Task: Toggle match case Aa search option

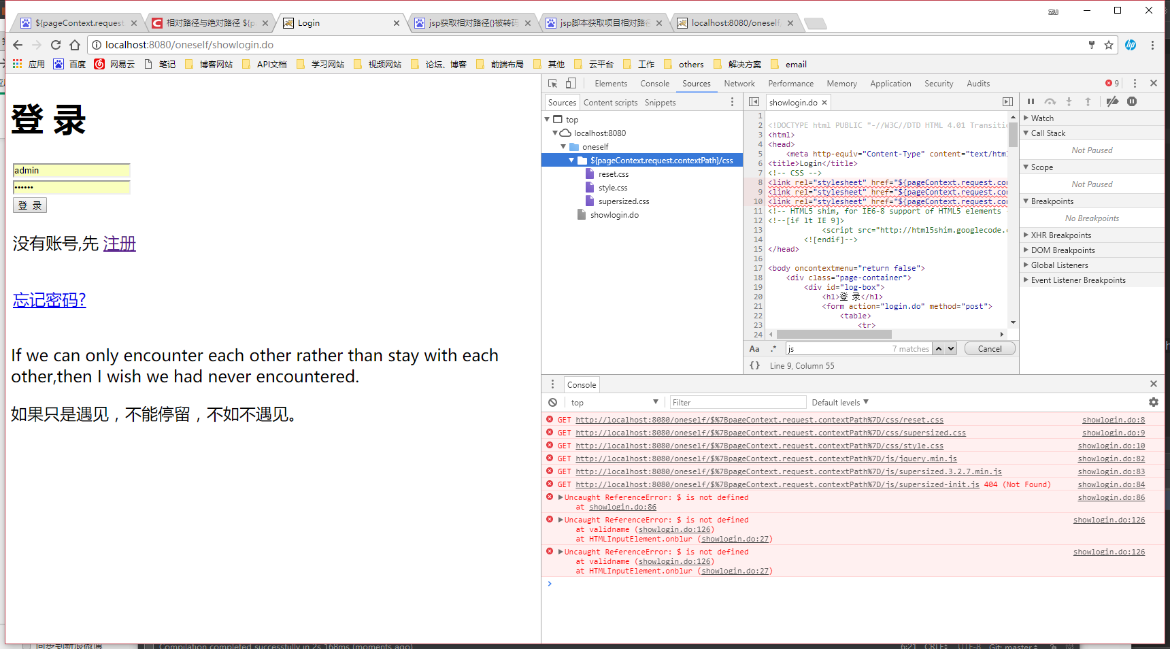Action: pyautogui.click(x=754, y=349)
